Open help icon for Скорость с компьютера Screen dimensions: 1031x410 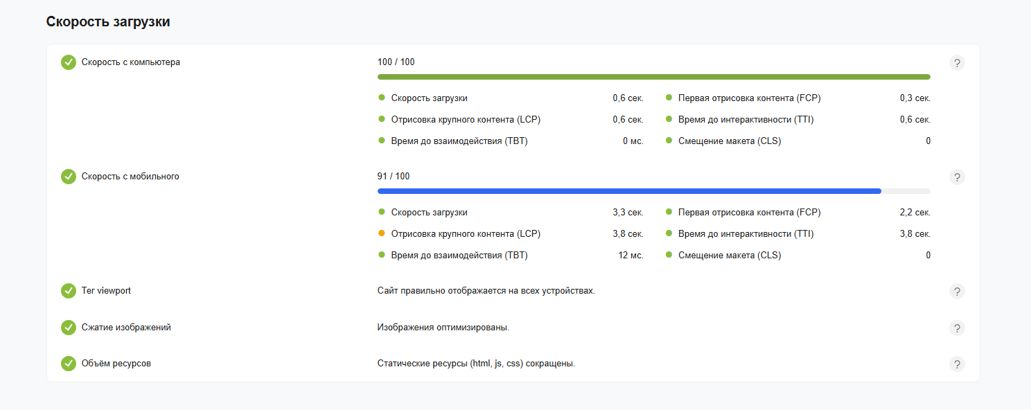click(957, 63)
